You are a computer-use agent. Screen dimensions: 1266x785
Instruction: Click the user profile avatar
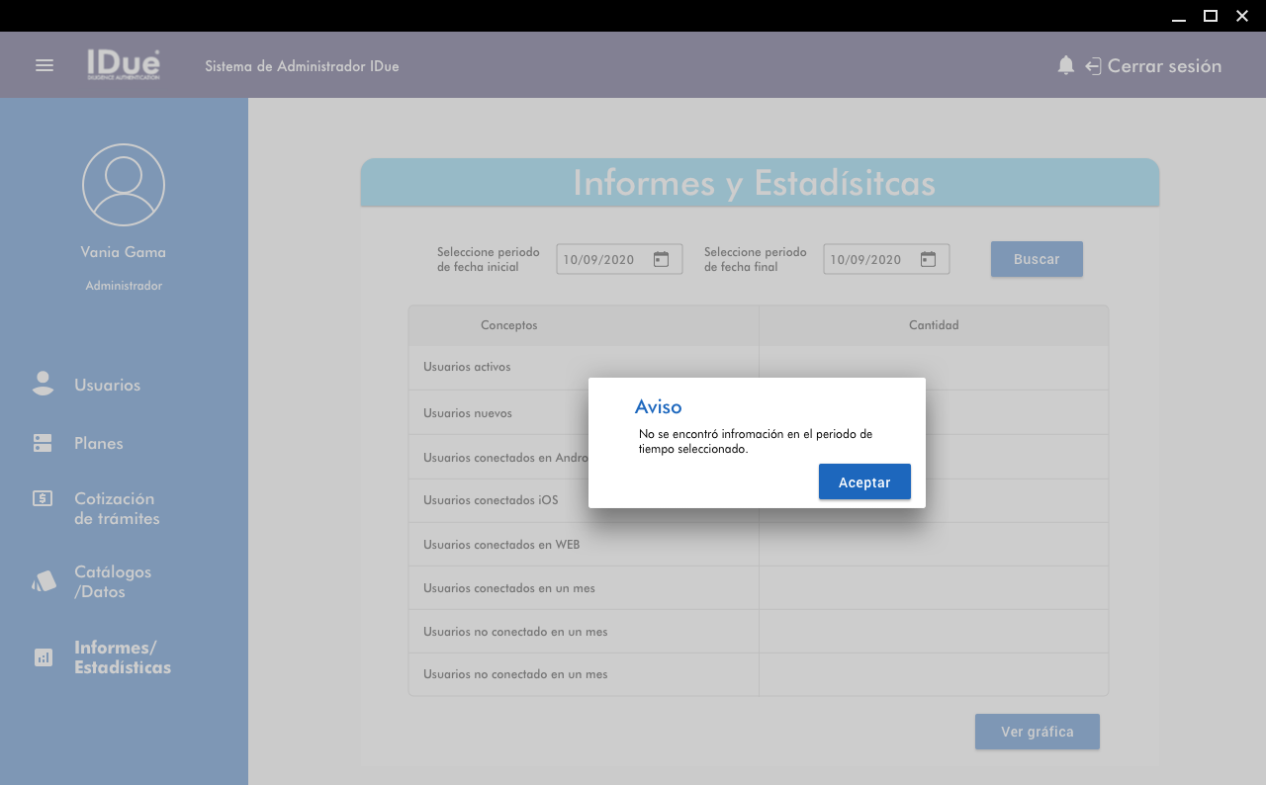124,185
